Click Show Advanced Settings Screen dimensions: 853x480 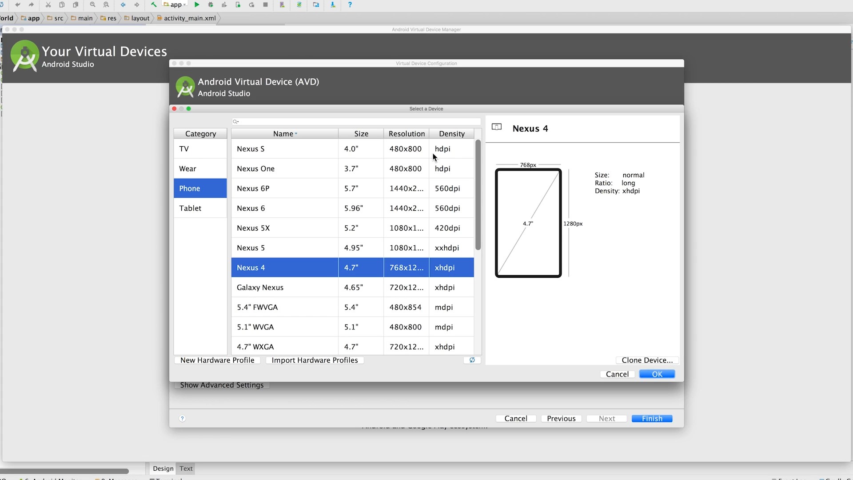222,385
